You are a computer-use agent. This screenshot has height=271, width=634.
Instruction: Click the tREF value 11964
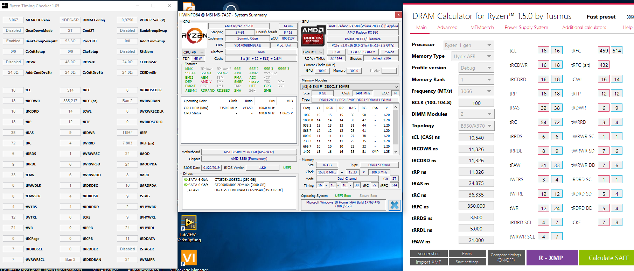pos(127,133)
